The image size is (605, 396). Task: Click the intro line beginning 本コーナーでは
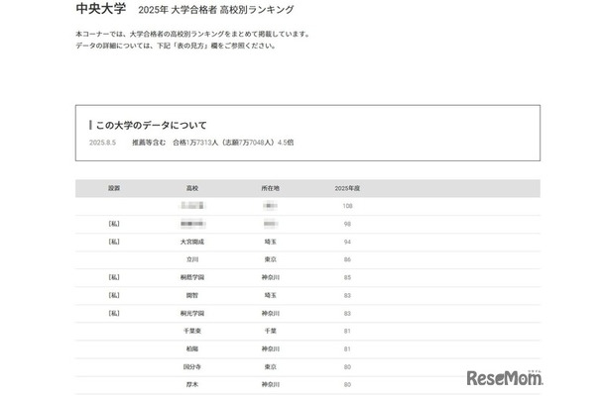(x=193, y=34)
